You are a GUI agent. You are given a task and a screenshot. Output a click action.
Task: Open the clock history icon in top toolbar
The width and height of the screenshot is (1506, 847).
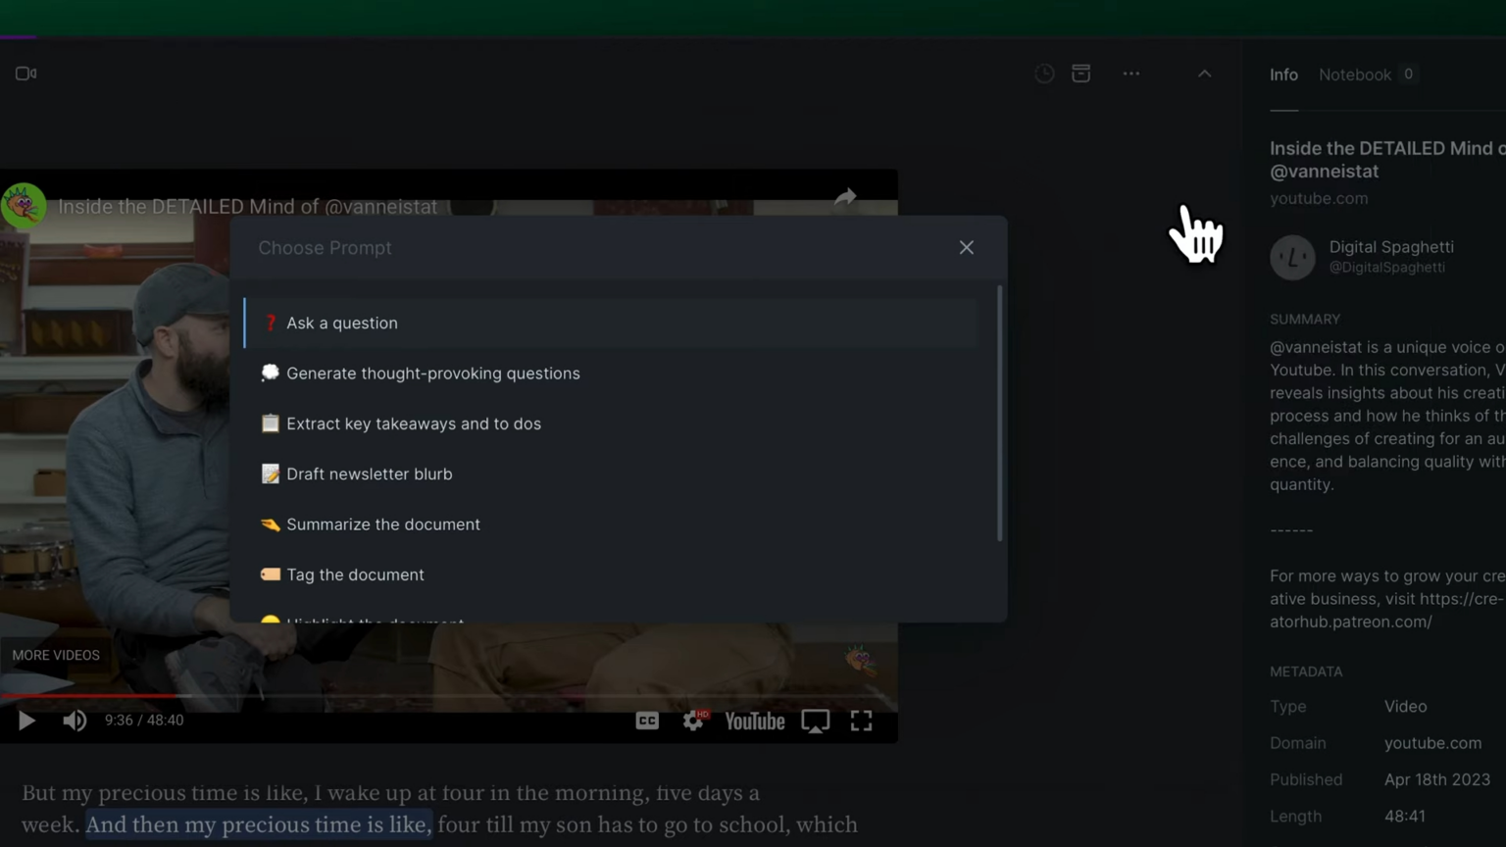point(1044,74)
